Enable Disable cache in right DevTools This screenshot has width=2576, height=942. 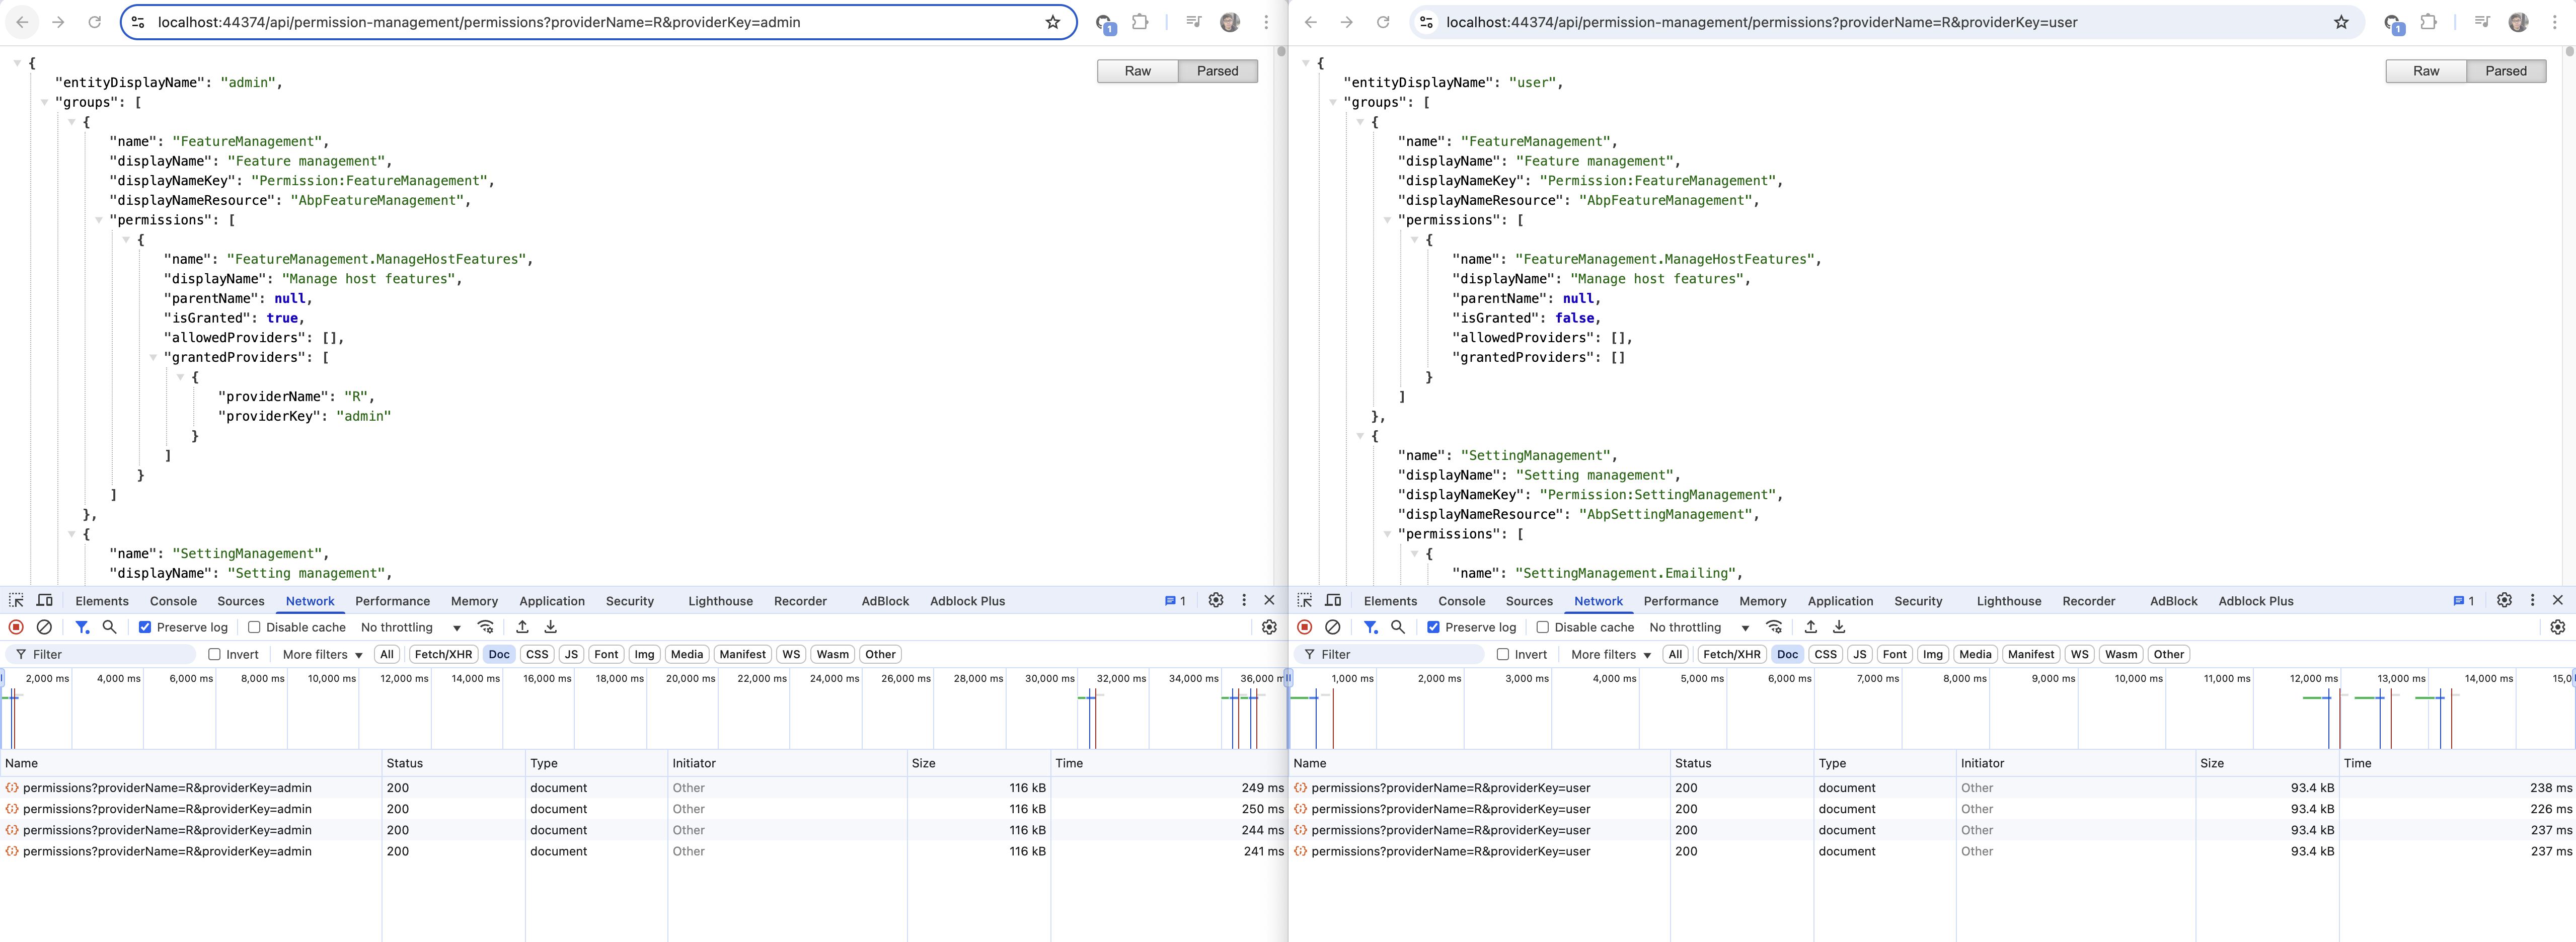coord(1542,627)
